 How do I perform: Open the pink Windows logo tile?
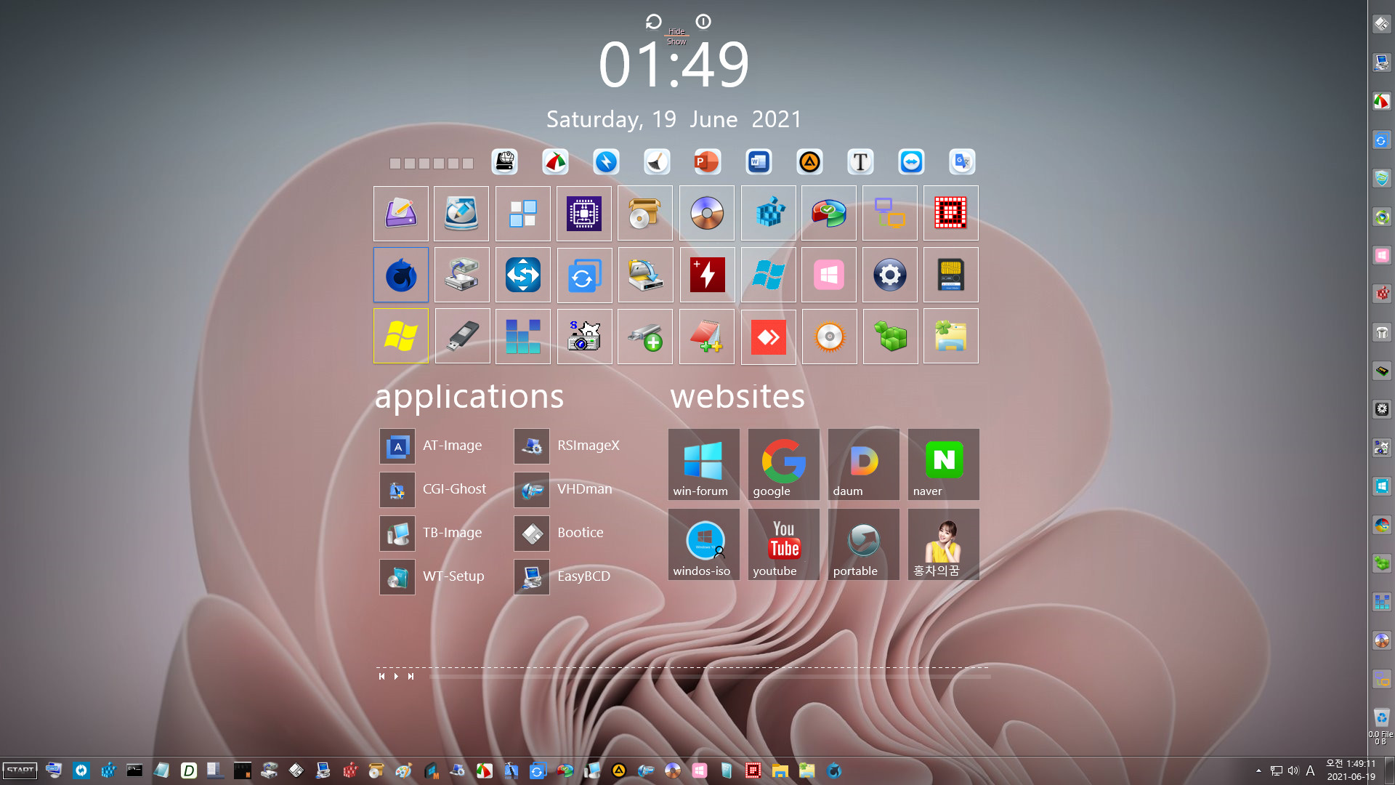tap(829, 275)
